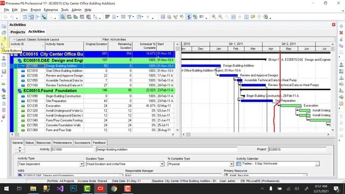Click the Help icon at toolbar end
The height and width of the screenshot is (194, 345).
pyautogui.click(x=266, y=17)
